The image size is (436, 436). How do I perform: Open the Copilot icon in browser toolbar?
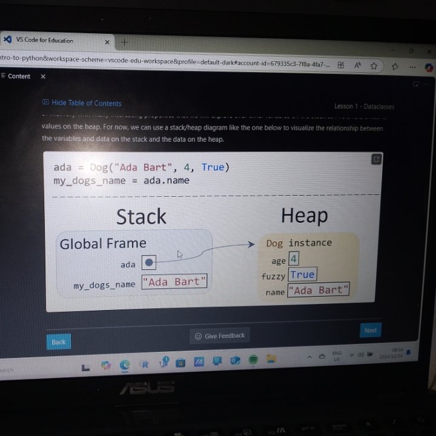429,67
